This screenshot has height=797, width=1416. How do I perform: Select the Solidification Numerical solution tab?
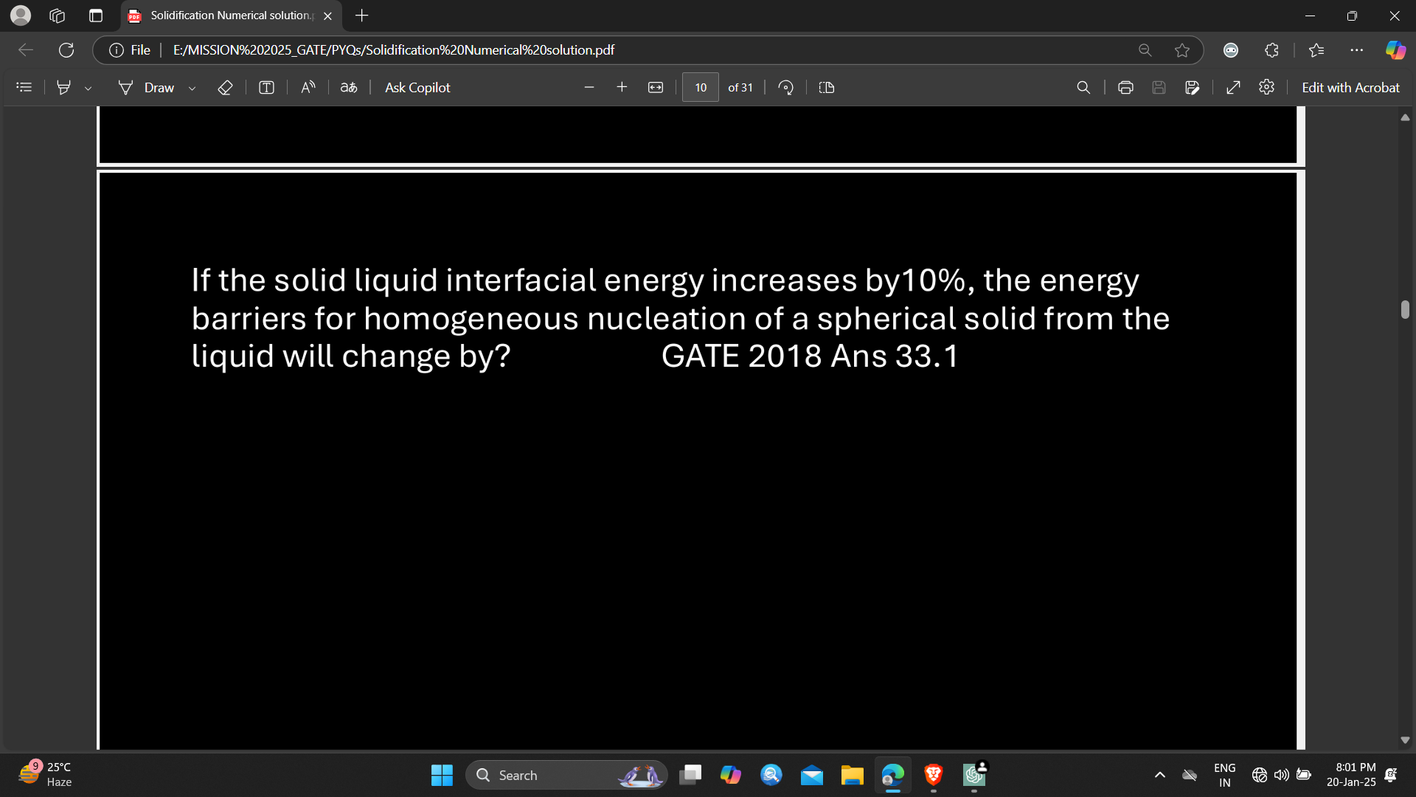221,15
